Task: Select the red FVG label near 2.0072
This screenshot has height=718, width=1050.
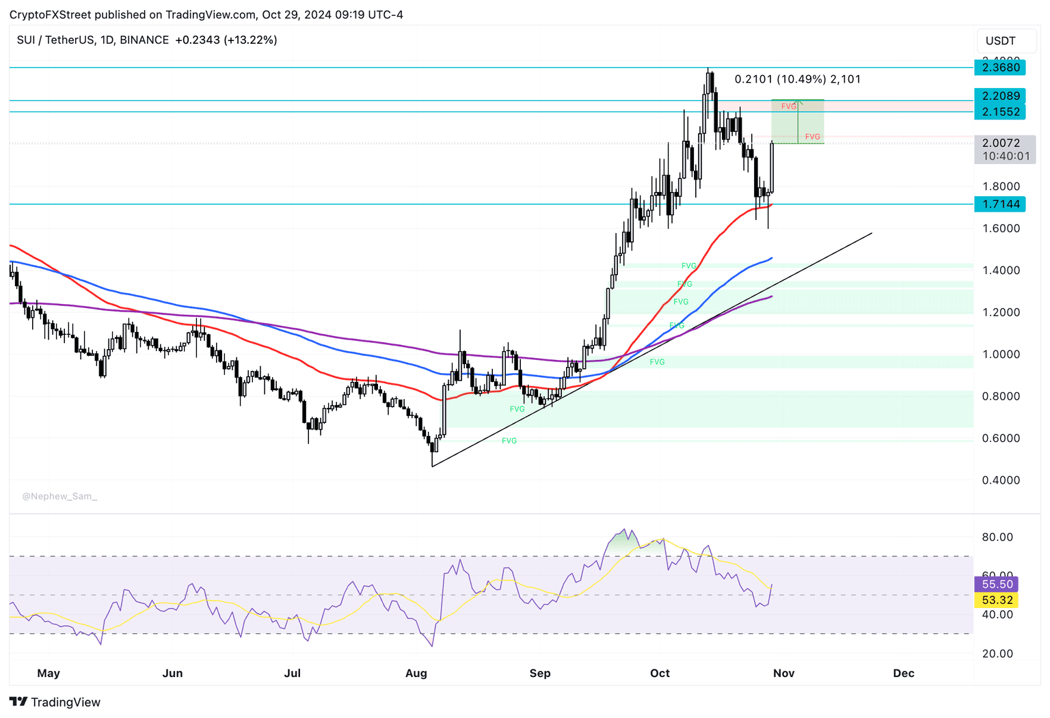Action: (812, 137)
